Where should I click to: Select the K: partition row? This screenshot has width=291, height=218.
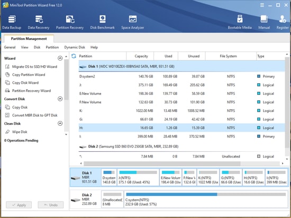coord(181,110)
